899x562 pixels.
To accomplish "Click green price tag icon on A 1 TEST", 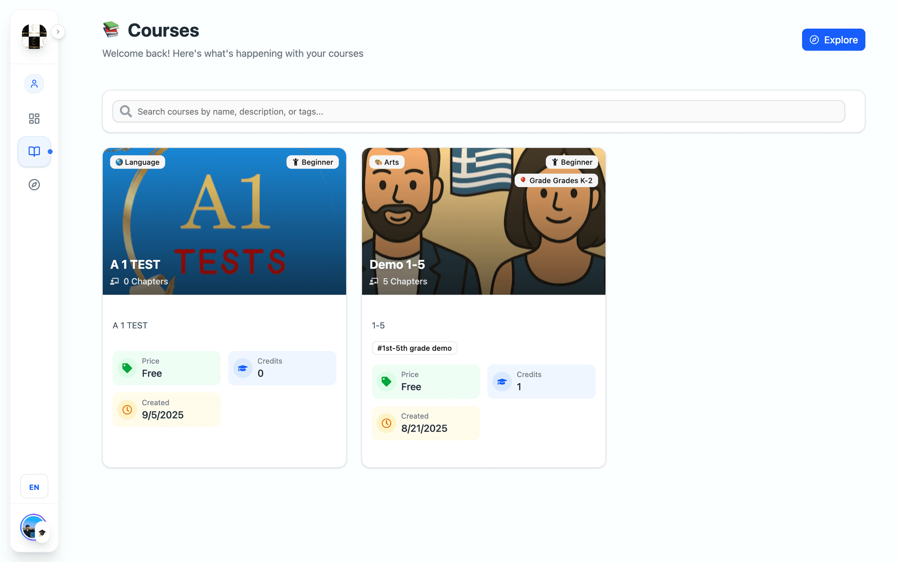I will pyautogui.click(x=127, y=368).
